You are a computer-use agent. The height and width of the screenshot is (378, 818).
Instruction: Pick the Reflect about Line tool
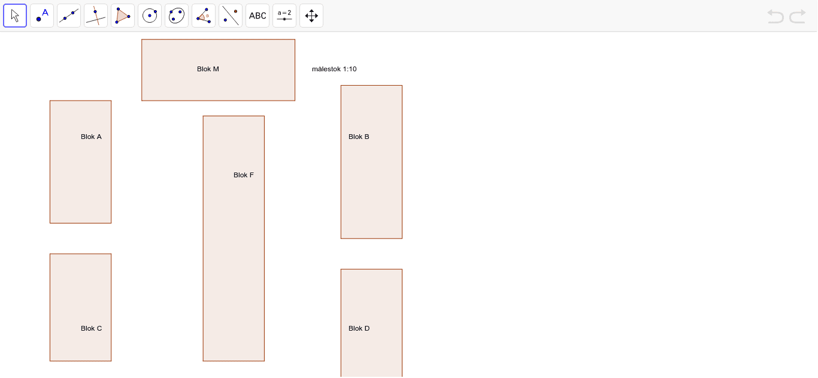pyautogui.click(x=231, y=16)
